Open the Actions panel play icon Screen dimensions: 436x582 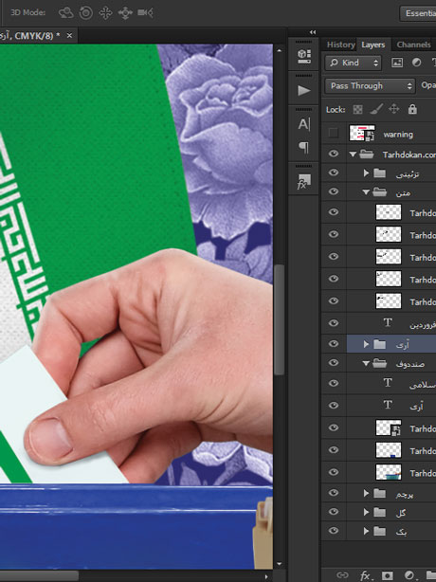point(304,91)
